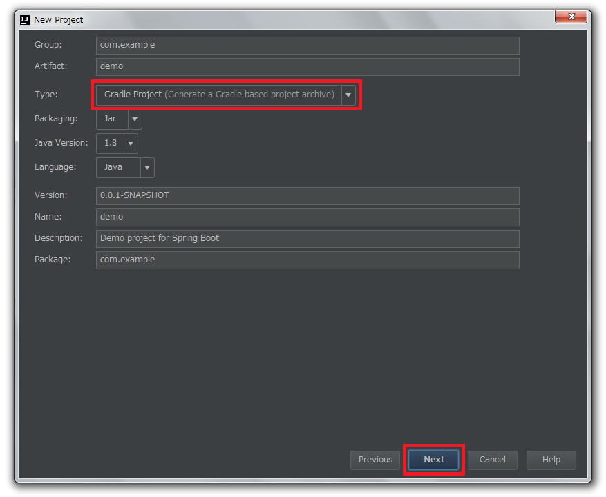Close the New Project dialog
Screen dimensions: 606x497
click(x=571, y=17)
